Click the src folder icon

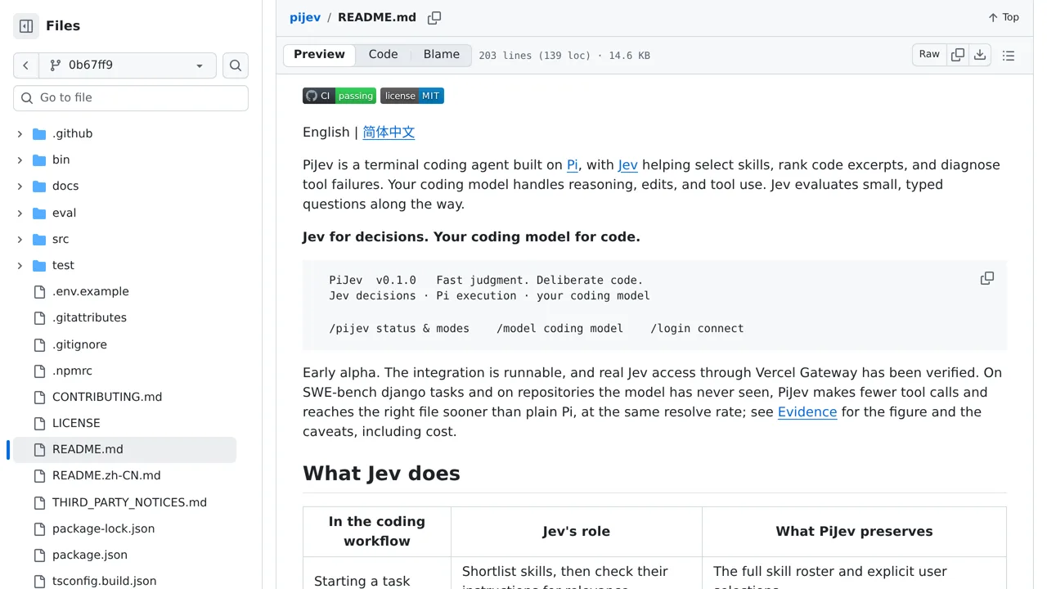[39, 239]
